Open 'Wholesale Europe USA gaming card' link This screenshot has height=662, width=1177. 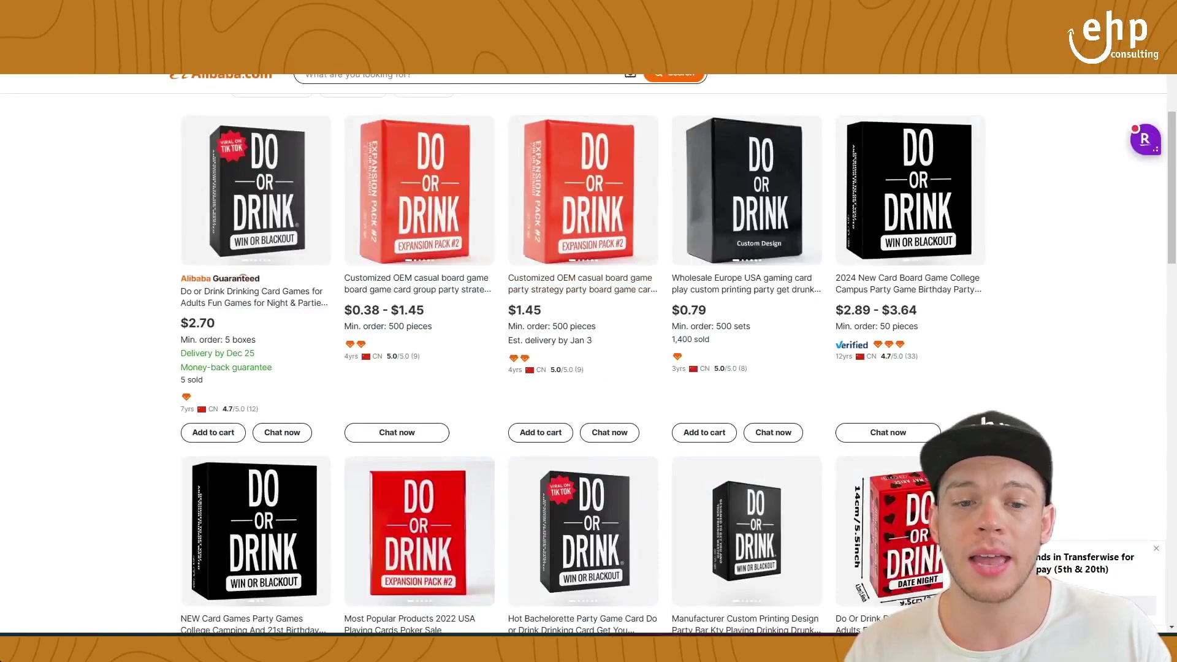click(746, 284)
